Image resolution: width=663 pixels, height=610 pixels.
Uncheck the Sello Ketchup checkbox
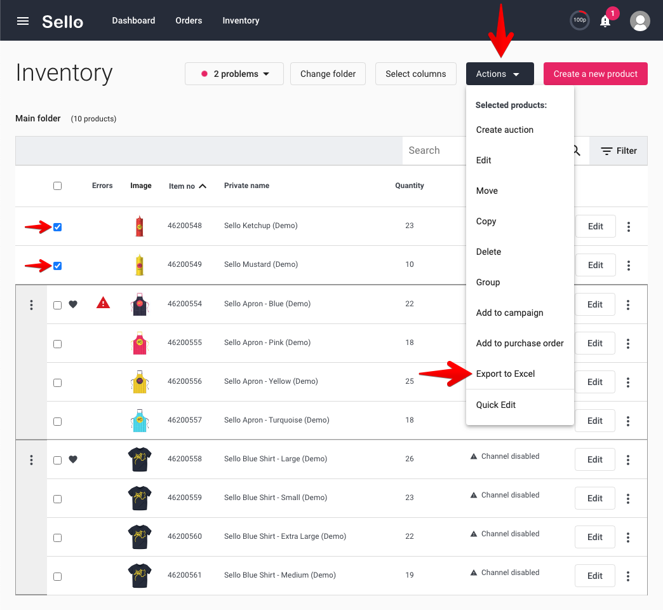click(58, 227)
